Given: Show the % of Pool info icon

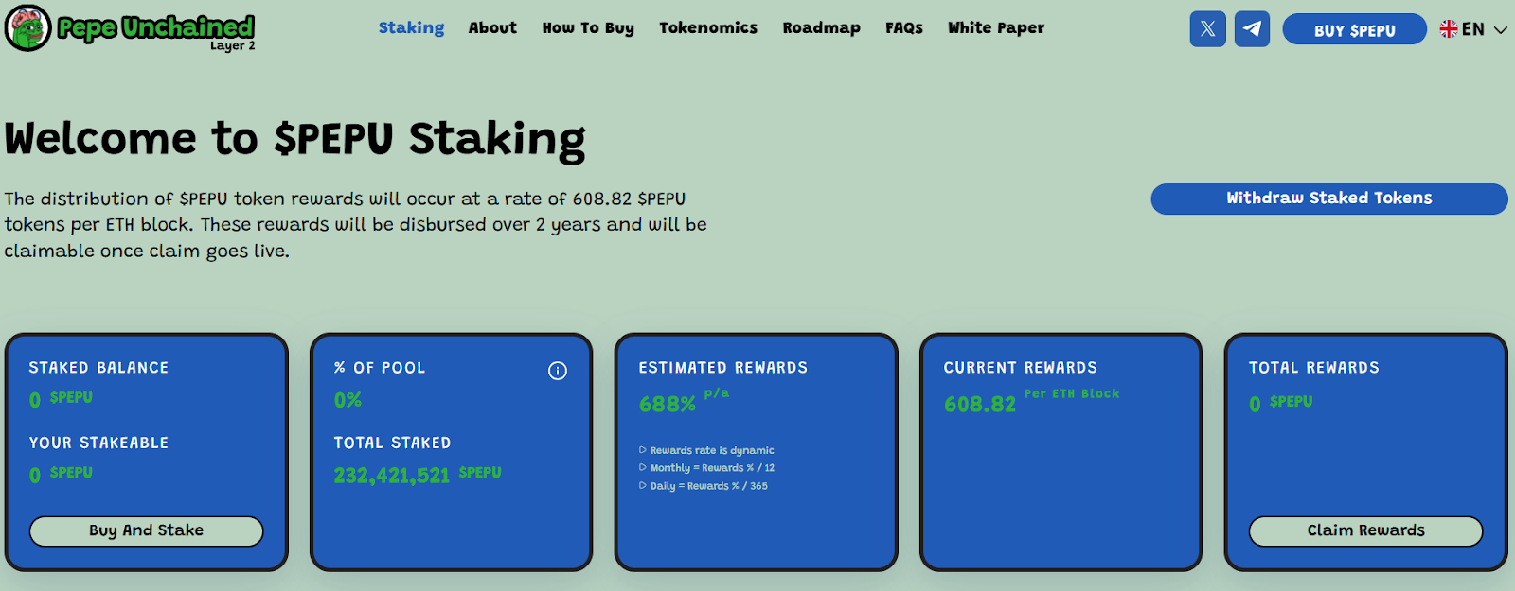Looking at the screenshot, I should [x=558, y=371].
